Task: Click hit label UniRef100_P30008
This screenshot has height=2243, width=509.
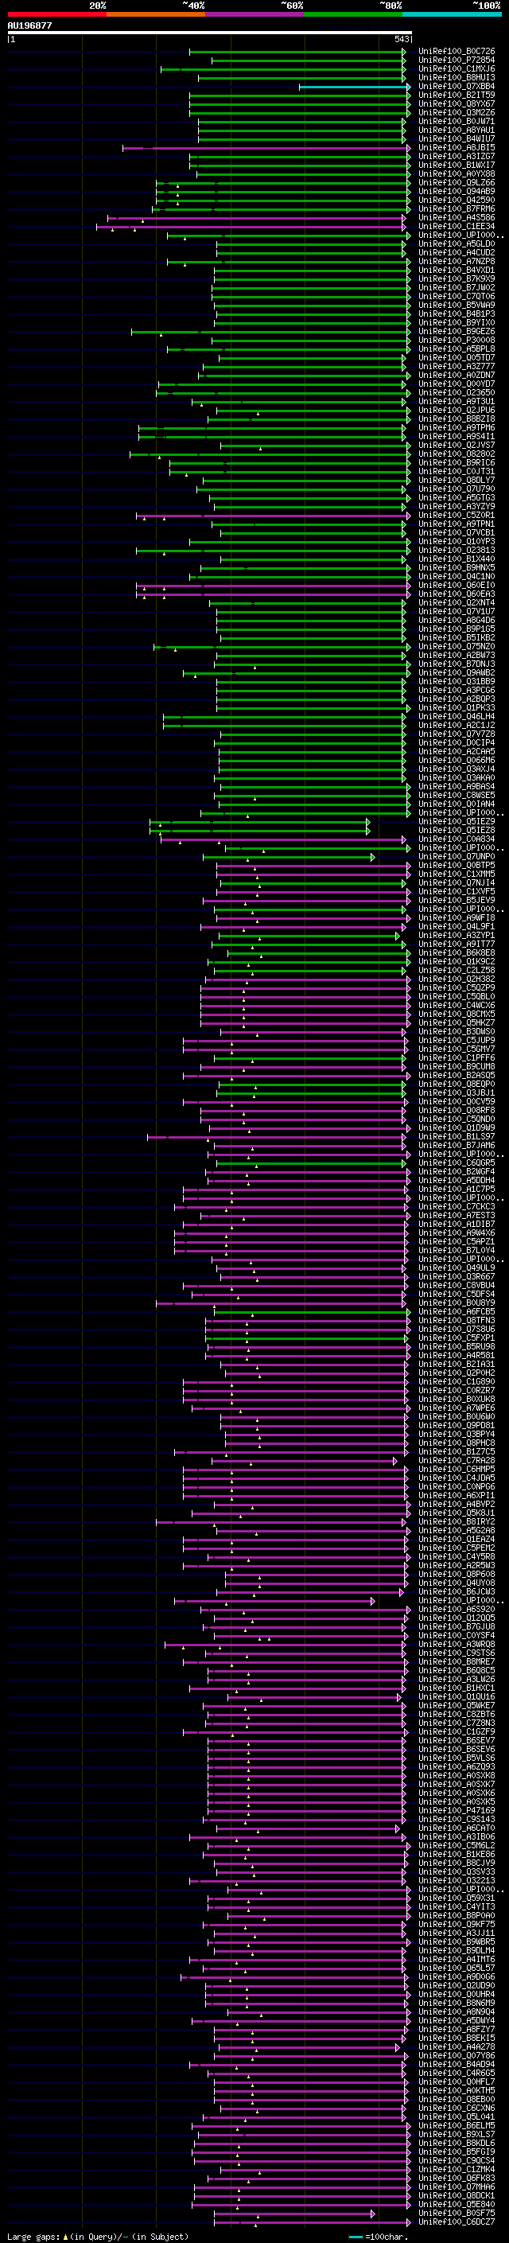Action: click(457, 341)
